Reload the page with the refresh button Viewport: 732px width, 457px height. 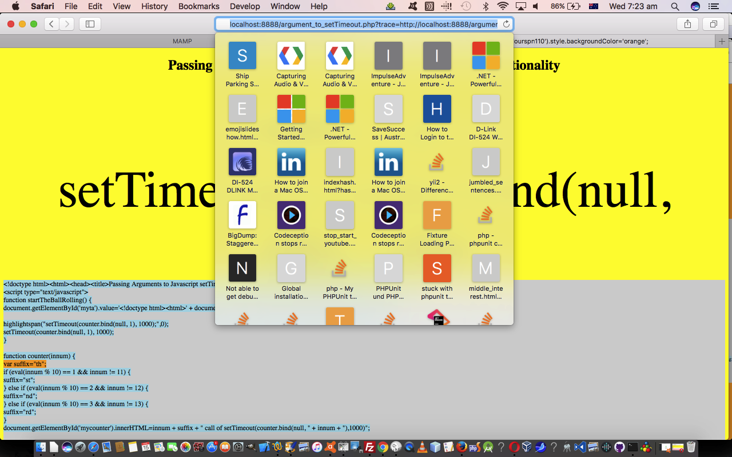tap(506, 24)
